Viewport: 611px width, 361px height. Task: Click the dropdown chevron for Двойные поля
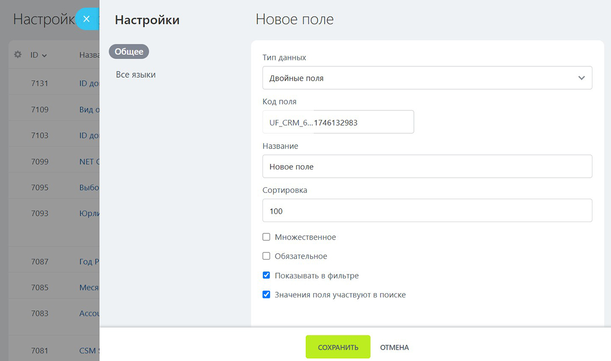[581, 78]
